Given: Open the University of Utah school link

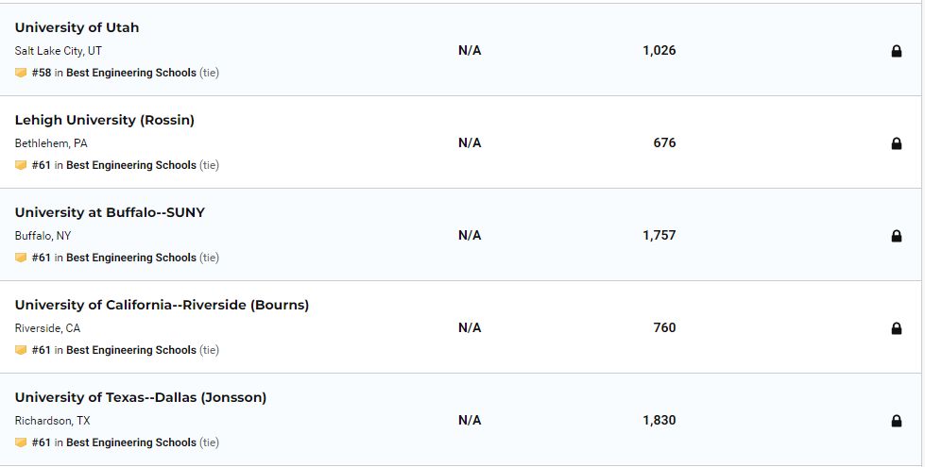Looking at the screenshot, I should click(x=77, y=27).
